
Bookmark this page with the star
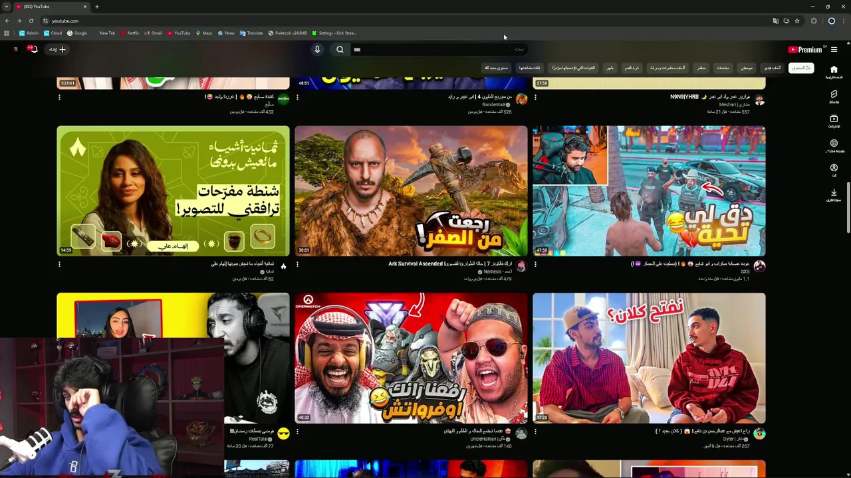pyautogui.click(x=797, y=21)
